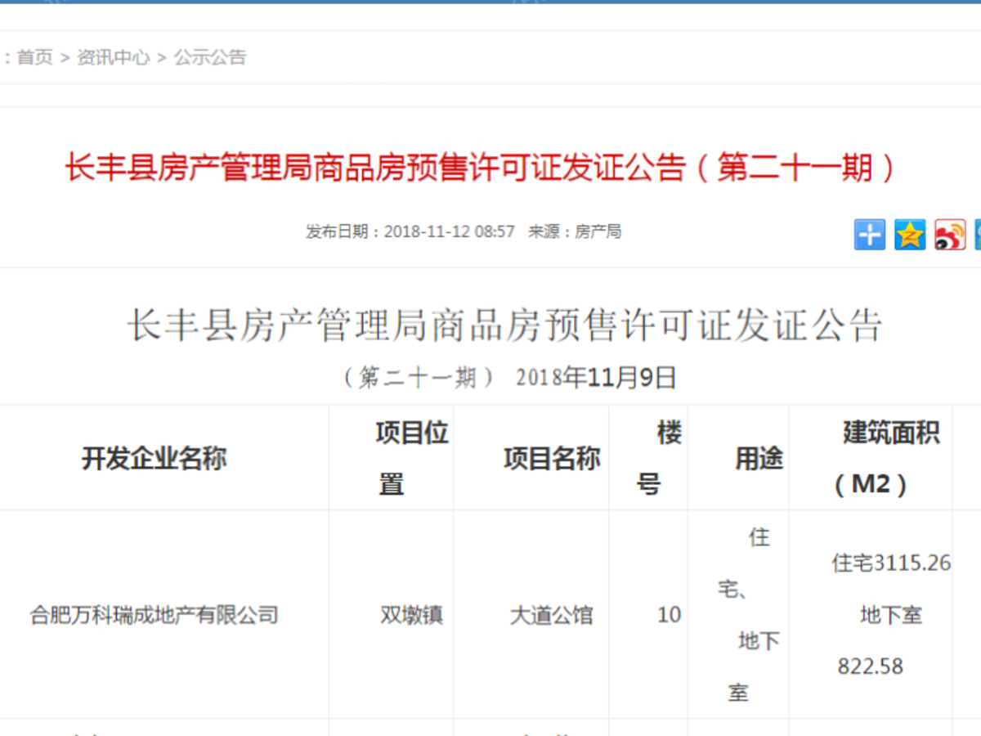Open the 首页 breadcrumb link
Image resolution: width=981 pixels, height=736 pixels.
pyautogui.click(x=34, y=57)
